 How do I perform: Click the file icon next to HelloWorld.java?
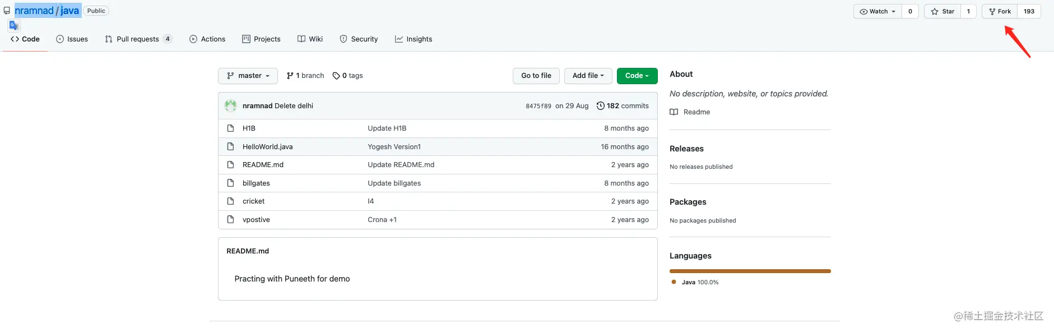(230, 147)
